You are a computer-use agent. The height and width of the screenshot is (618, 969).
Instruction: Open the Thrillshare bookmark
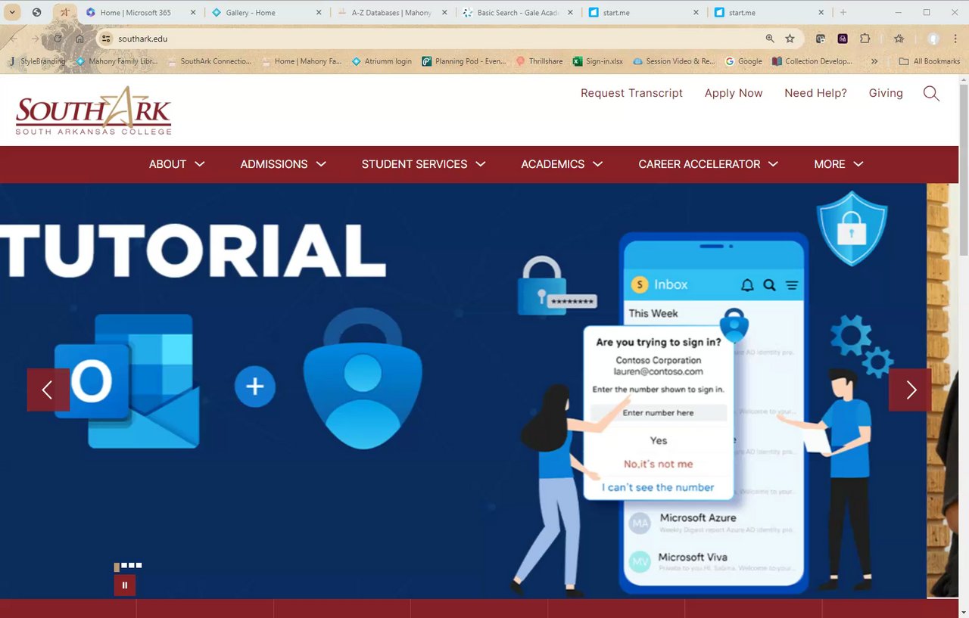click(x=539, y=61)
